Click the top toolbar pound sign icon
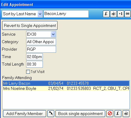Image resolution: width=131 pixels, height=118 pixels. coord(106,14)
